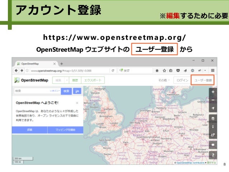Zoom out with the minus map control

[213, 100]
